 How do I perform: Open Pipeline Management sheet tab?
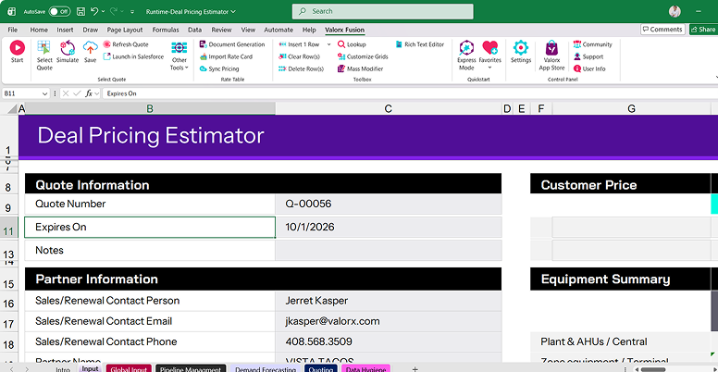pyautogui.click(x=191, y=369)
